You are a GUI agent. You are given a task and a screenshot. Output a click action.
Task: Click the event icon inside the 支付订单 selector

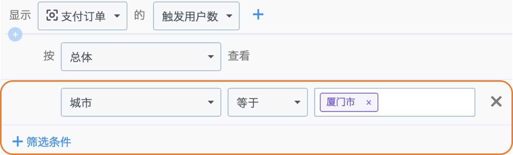click(x=52, y=16)
